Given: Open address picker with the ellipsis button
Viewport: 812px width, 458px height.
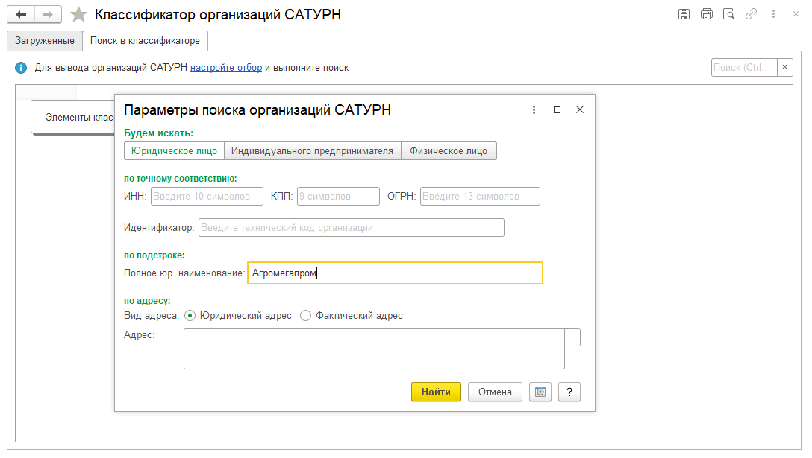Looking at the screenshot, I should 572,338.
